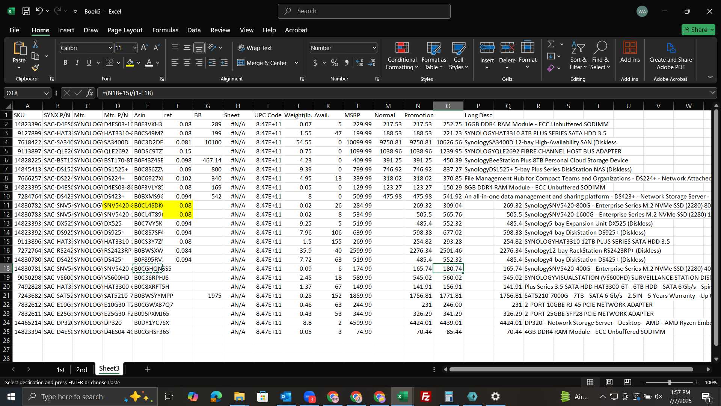Open File Explorer from the taskbar
This screenshot has height=406, width=721.
pos(239,397)
